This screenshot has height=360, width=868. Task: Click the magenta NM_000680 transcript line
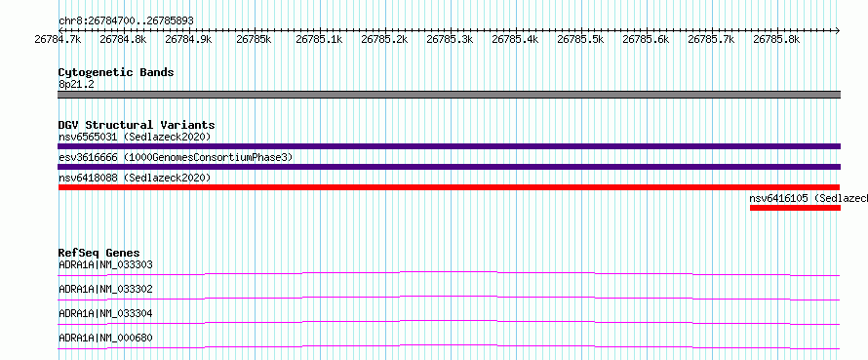click(449, 344)
